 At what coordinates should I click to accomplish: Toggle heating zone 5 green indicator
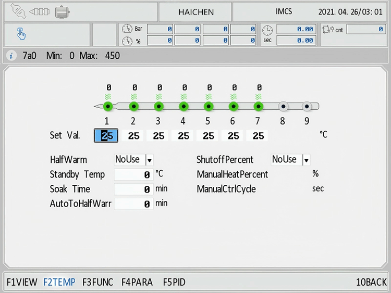209,107
